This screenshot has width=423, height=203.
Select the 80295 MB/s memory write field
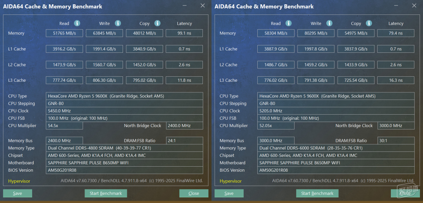click(x=316, y=33)
